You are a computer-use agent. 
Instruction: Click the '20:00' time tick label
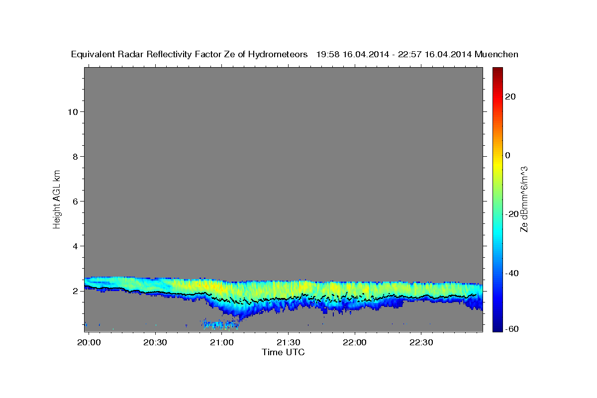[89, 343]
